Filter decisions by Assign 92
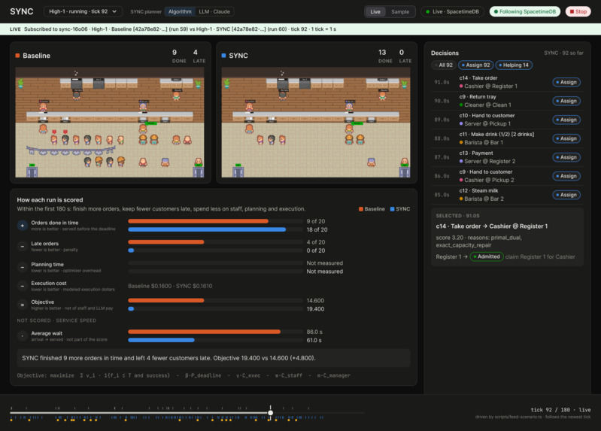The width and height of the screenshot is (601, 431). [x=475, y=65]
